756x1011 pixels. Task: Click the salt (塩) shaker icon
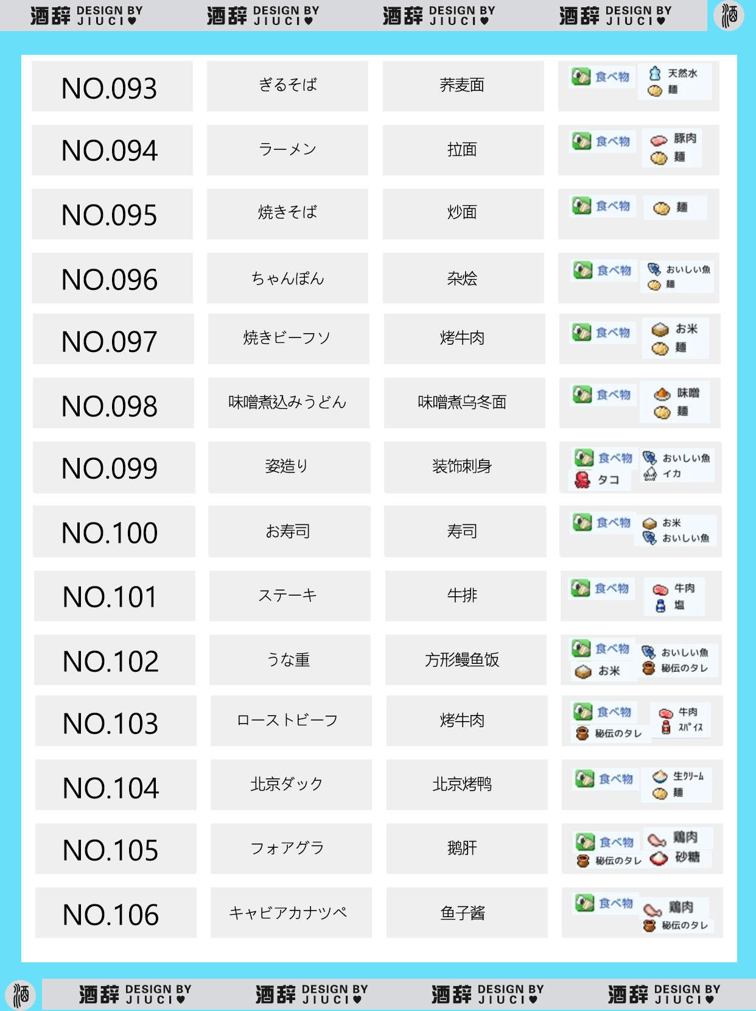click(660, 605)
